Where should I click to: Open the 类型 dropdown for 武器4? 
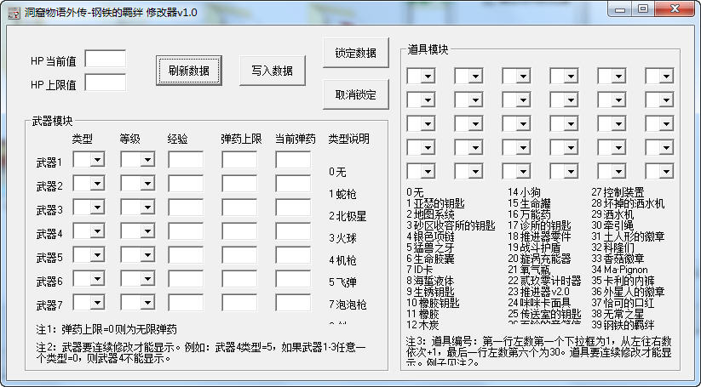pos(89,230)
